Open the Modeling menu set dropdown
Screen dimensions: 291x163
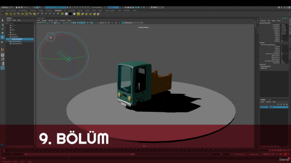(7, 7)
